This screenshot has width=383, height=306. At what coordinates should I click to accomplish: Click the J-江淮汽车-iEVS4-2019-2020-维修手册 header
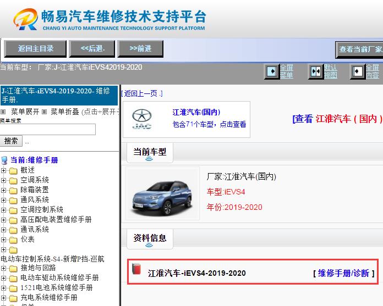[x=59, y=96]
